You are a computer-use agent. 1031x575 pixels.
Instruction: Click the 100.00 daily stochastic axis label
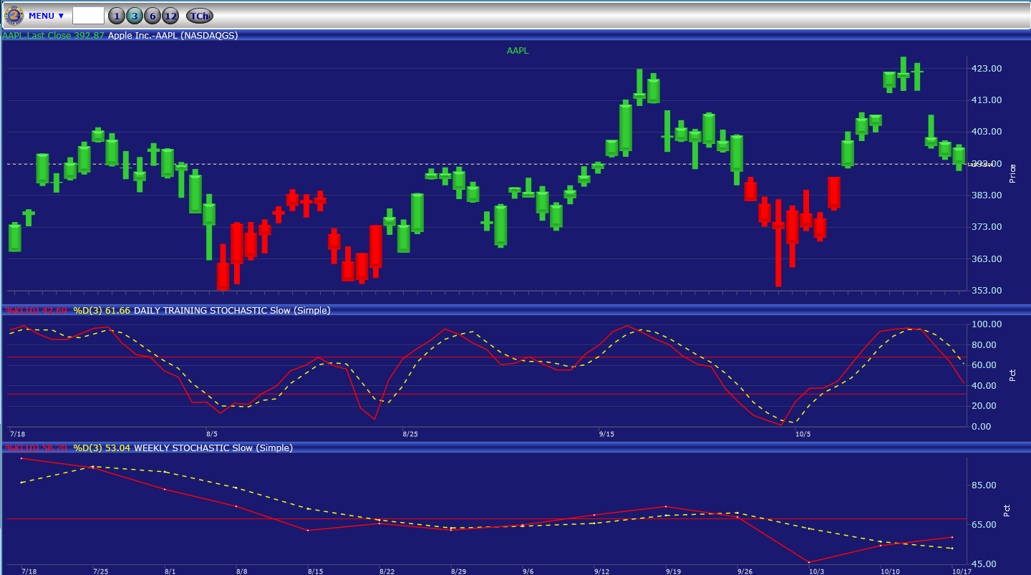pyautogui.click(x=988, y=324)
